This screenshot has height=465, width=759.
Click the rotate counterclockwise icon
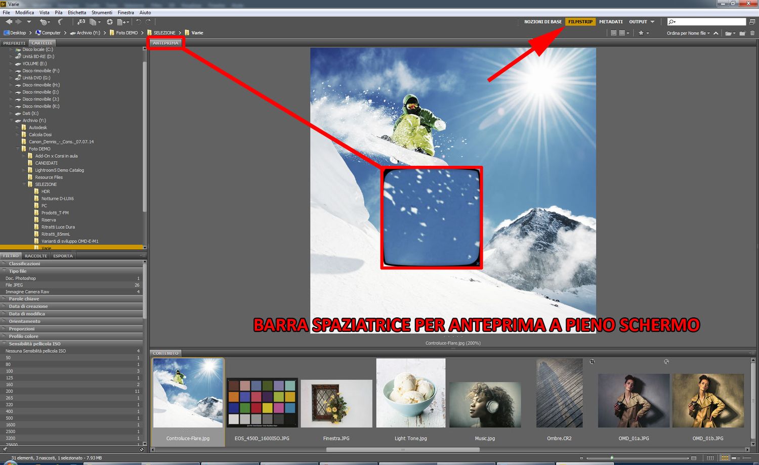pos(138,22)
